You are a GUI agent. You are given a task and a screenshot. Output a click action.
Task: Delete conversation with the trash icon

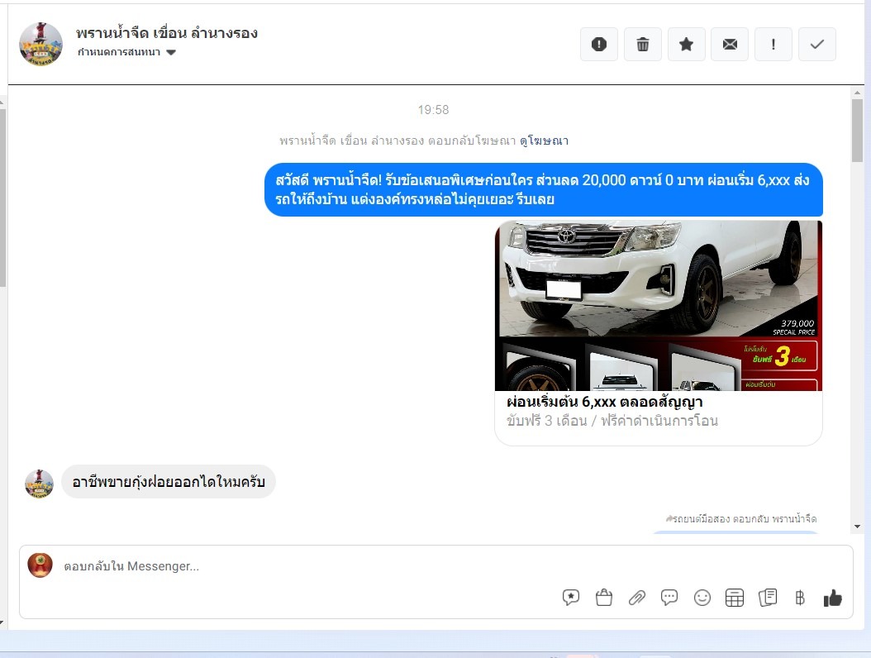643,45
